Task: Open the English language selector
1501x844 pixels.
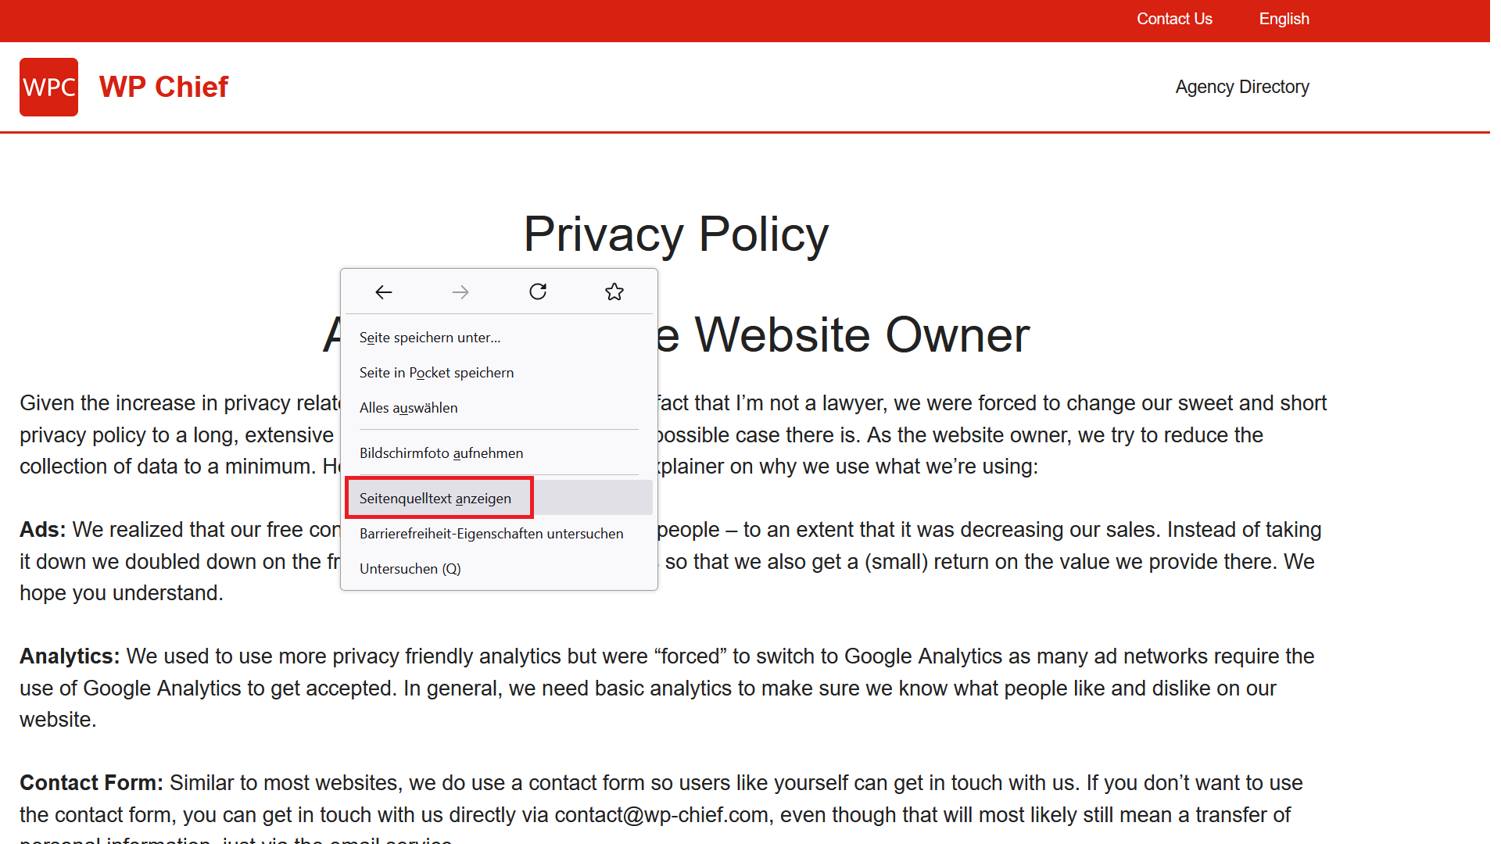Action: pos(1284,19)
